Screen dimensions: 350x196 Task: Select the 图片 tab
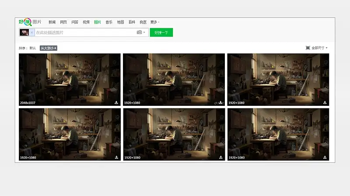click(98, 22)
